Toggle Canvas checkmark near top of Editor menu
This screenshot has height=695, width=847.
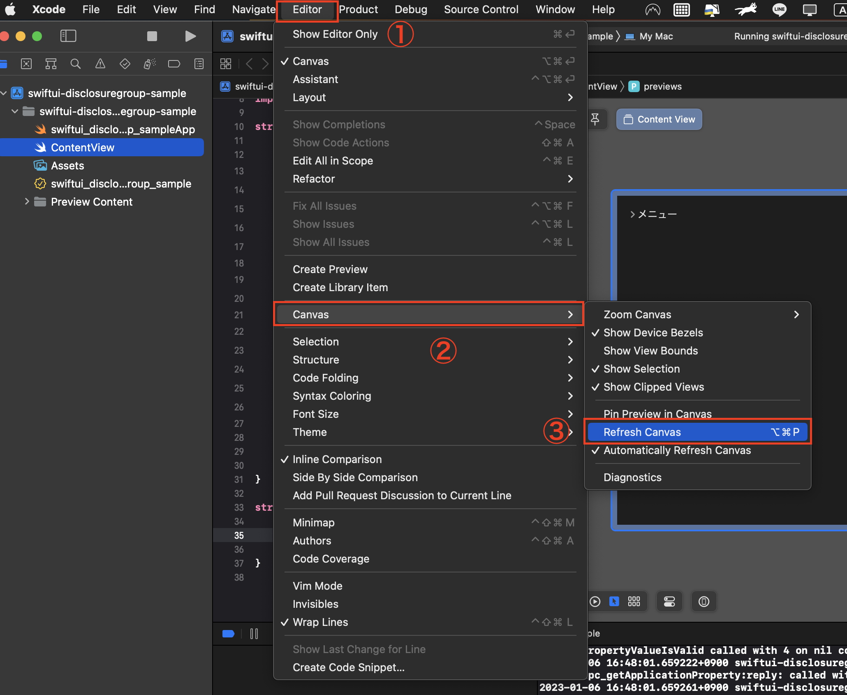[x=430, y=61]
